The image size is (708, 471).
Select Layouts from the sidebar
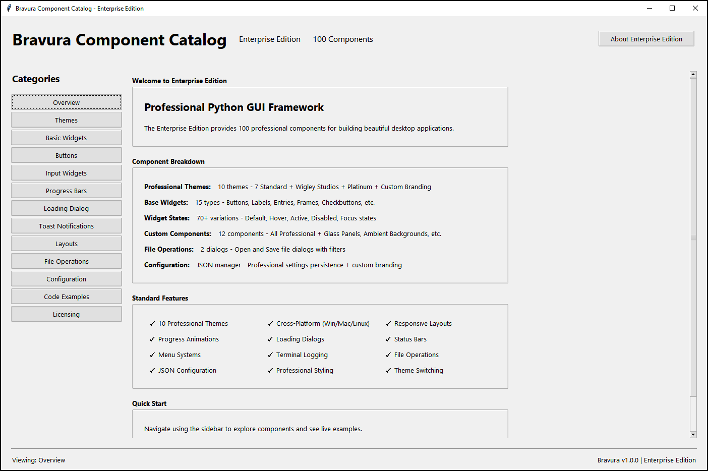(x=66, y=243)
